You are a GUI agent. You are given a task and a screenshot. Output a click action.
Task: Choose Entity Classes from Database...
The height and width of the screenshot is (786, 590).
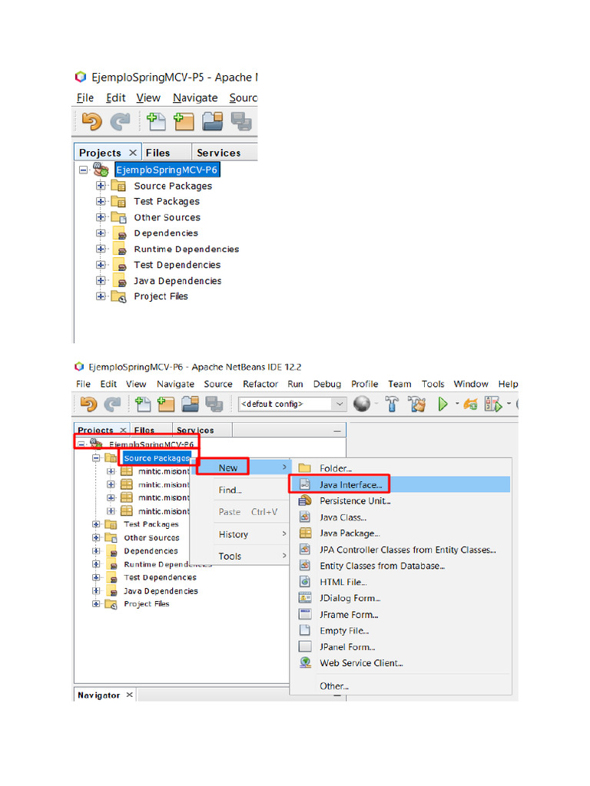[383, 566]
